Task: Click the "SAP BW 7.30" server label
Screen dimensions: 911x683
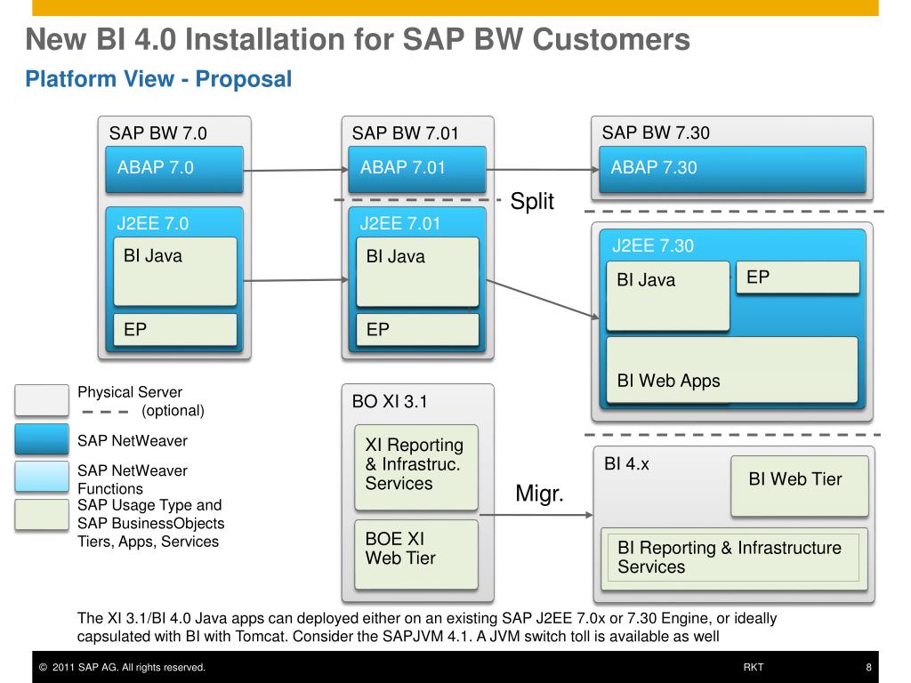Action: click(x=656, y=133)
